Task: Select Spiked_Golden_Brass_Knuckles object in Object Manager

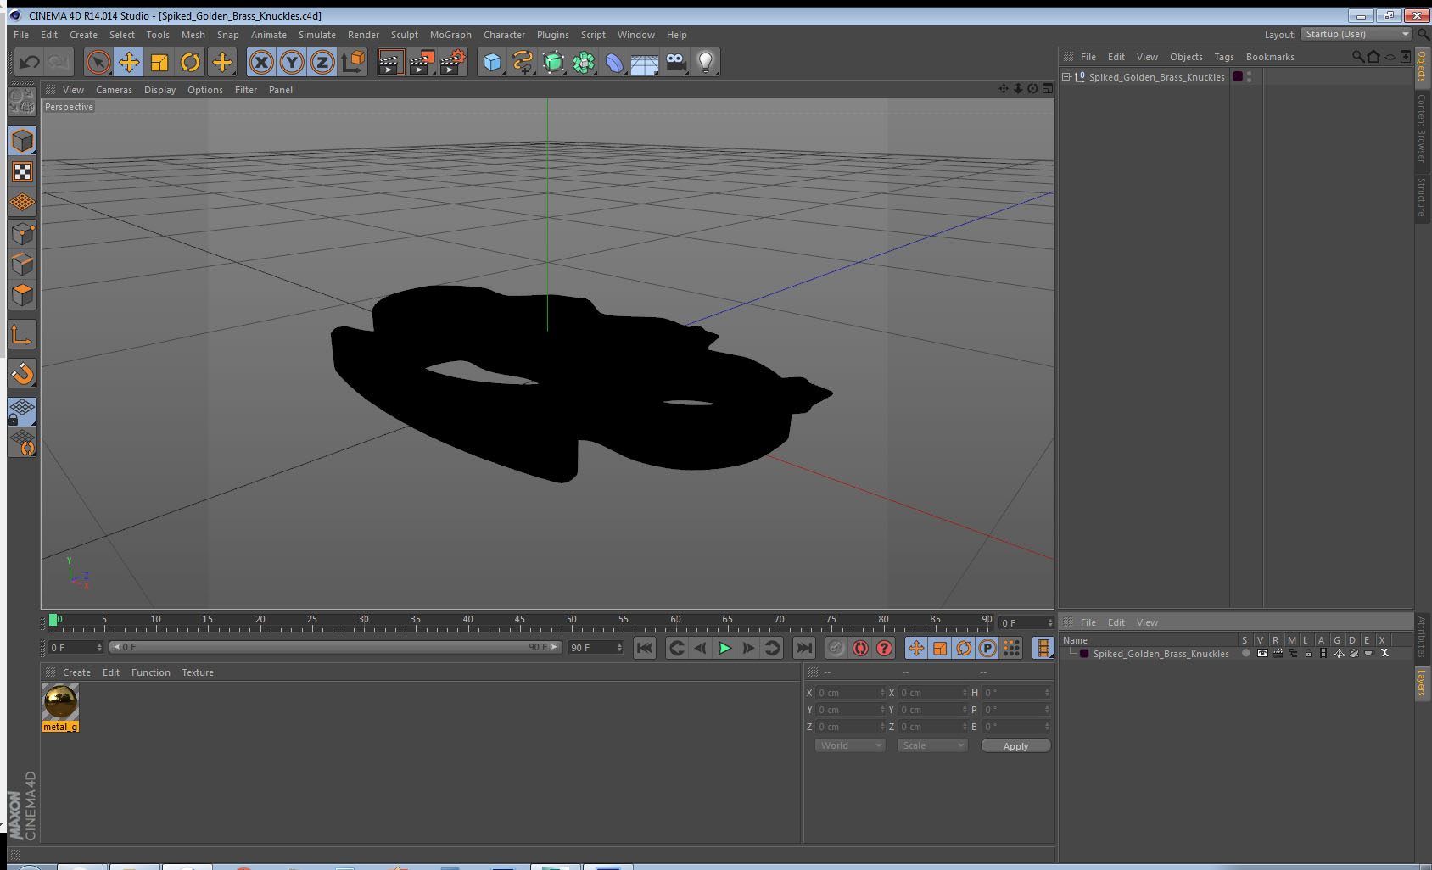Action: (1156, 77)
